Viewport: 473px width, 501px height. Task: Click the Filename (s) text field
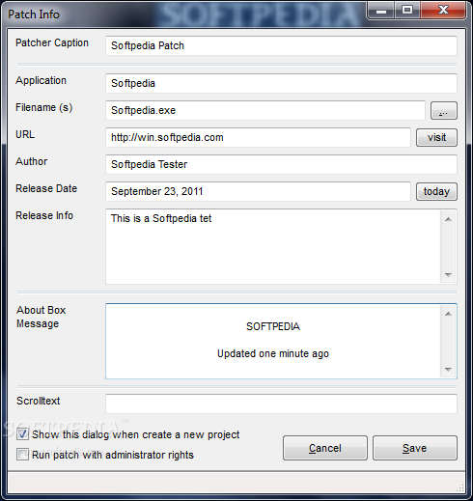point(265,110)
